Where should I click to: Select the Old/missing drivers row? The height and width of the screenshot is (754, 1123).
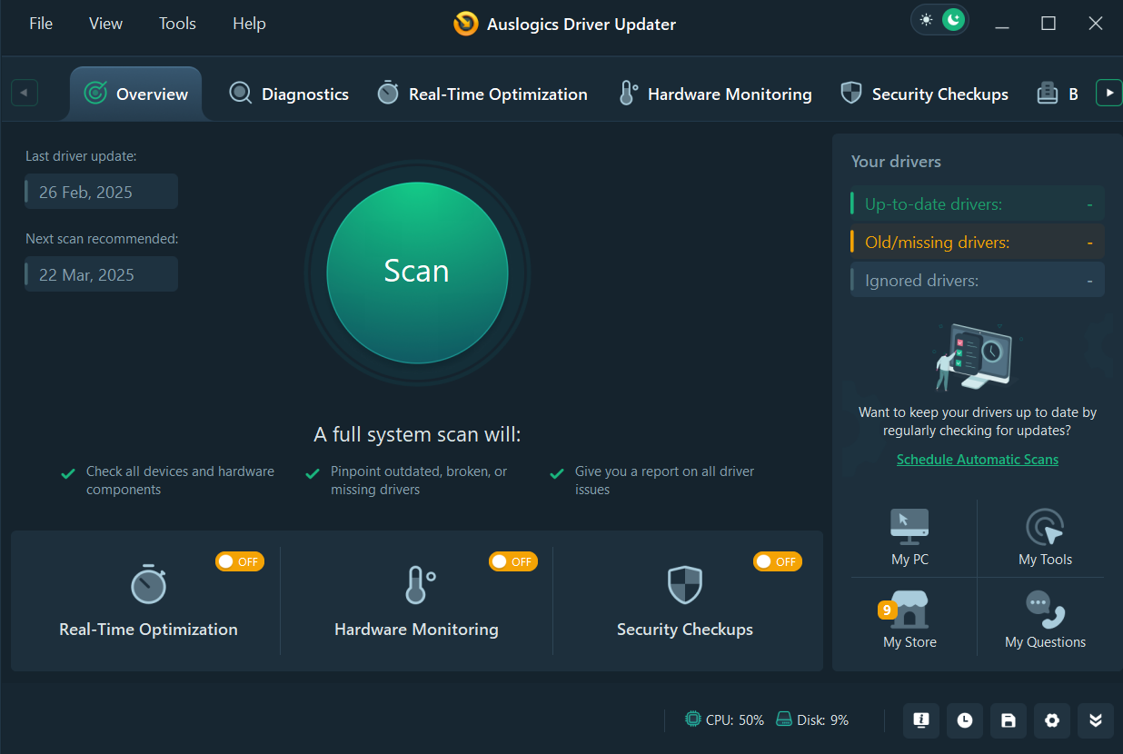click(x=977, y=243)
